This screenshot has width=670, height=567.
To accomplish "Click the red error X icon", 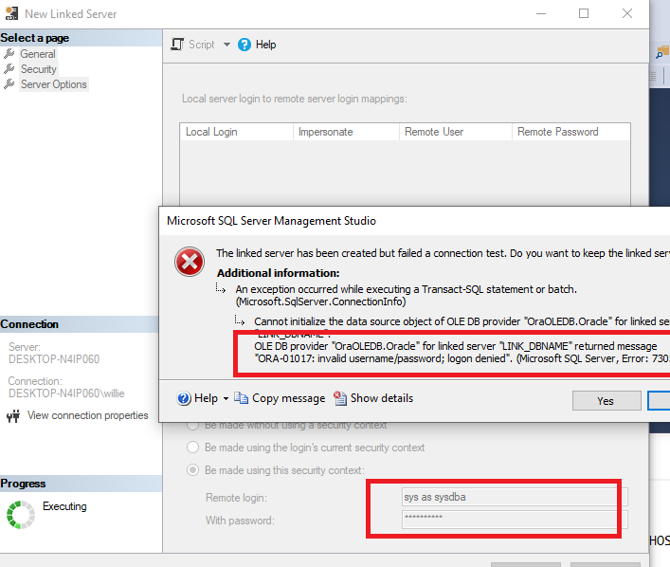I will (190, 262).
